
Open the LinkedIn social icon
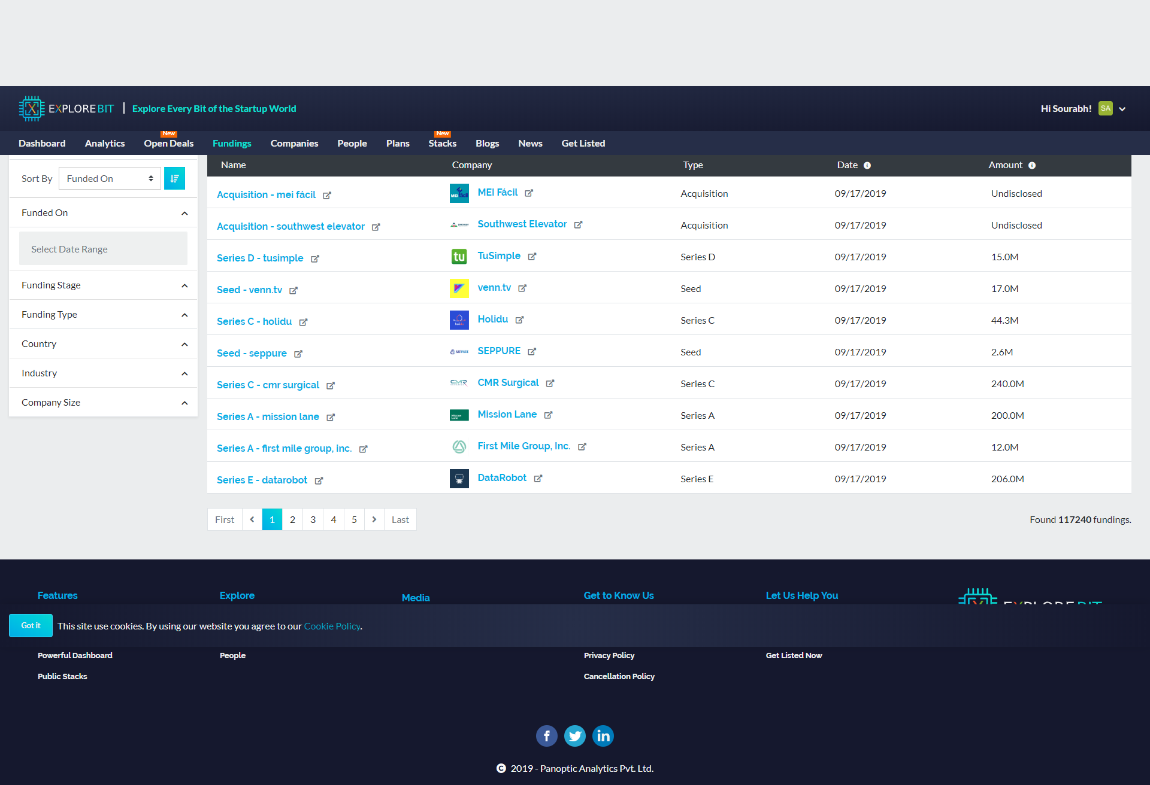(x=603, y=735)
